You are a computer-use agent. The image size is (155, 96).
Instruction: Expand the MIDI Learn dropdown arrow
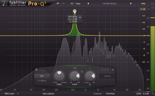click(x=18, y=94)
